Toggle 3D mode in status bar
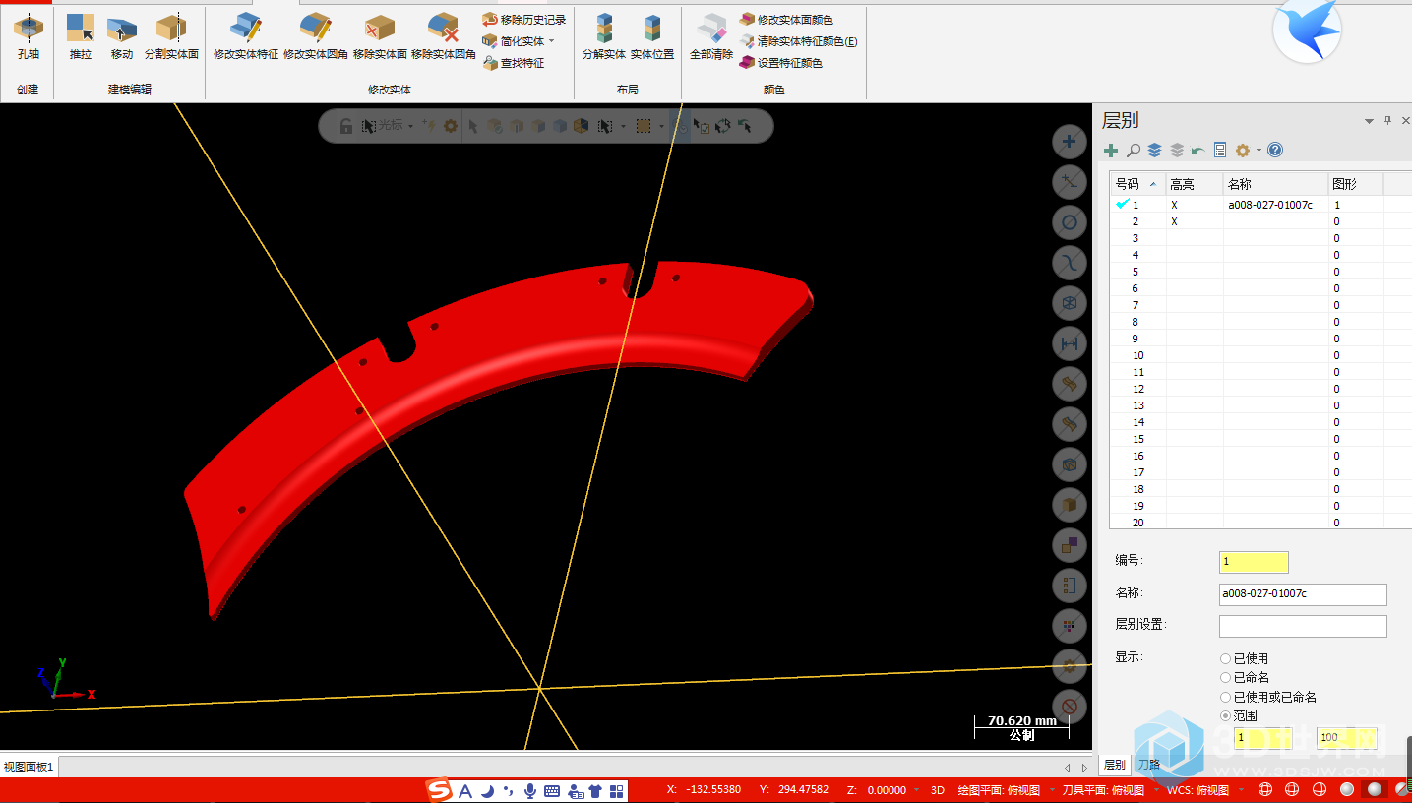Image resolution: width=1412 pixels, height=803 pixels. 938,790
